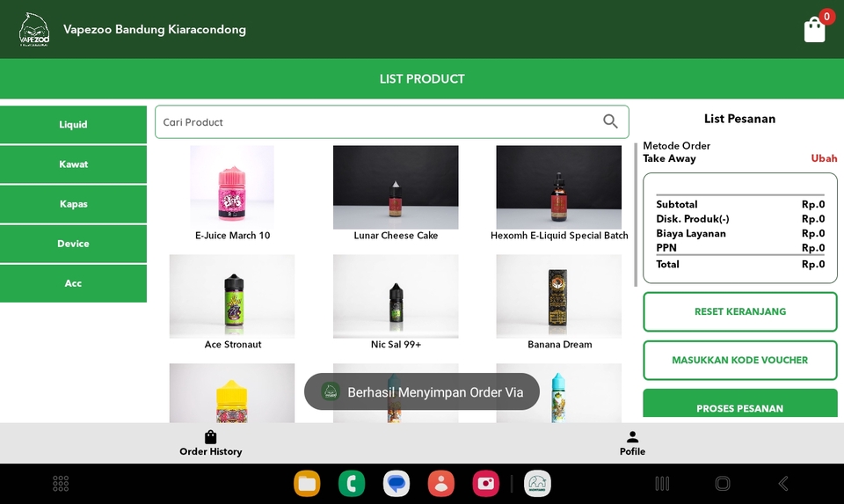Image resolution: width=844 pixels, height=504 pixels.
Task: Click the Berhasil Menyimpan Order Via toast
Action: click(x=422, y=392)
